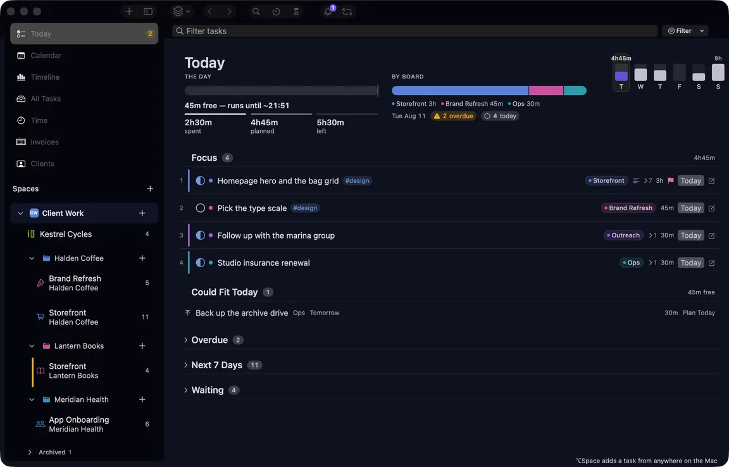Click plus next to Client Work
729x467 pixels.
(x=142, y=213)
